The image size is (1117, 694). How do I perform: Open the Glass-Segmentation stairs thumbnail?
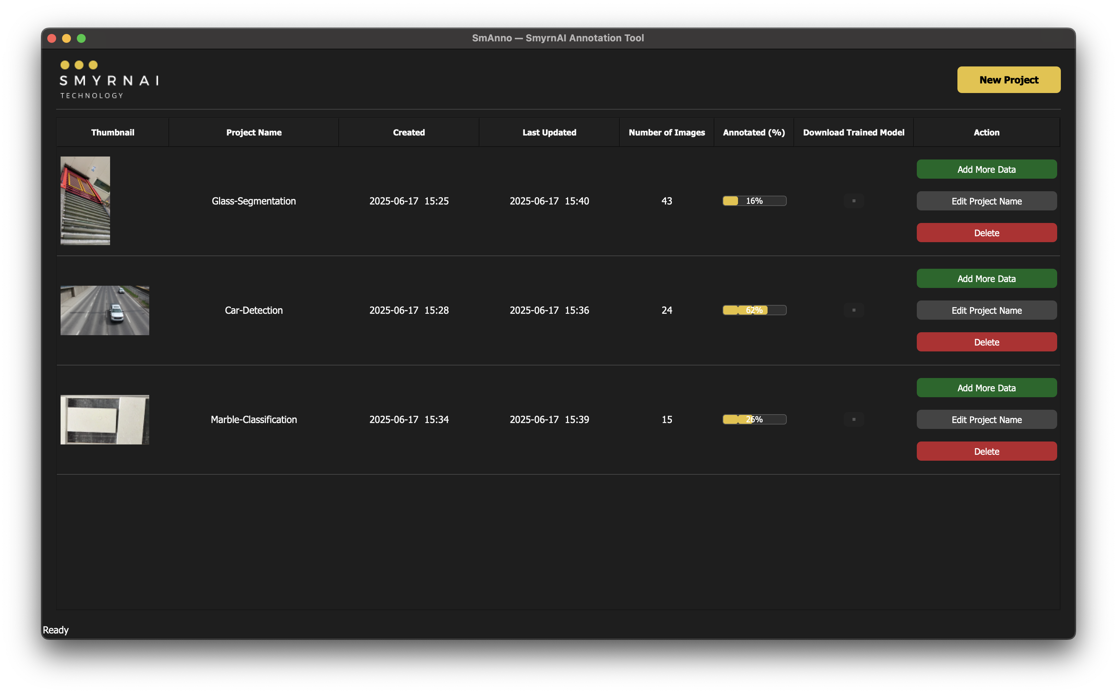click(x=85, y=200)
